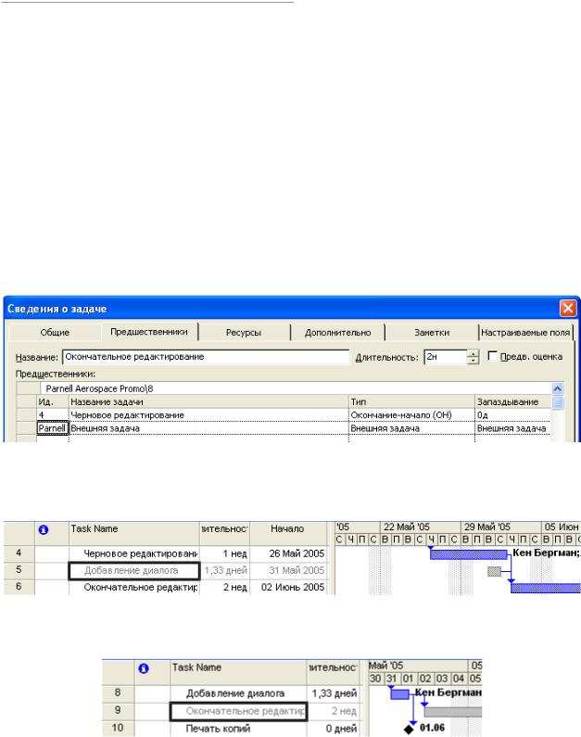Toggle the Предв. оценка checkbox

(x=492, y=356)
